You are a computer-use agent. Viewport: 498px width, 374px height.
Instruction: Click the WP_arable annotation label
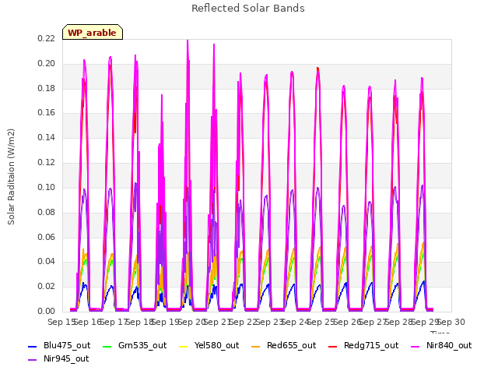pyautogui.click(x=93, y=33)
